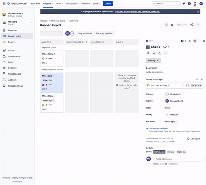This screenshot has width=206, height=185.
Task: Toggle the Only My Issues filter
Action: point(85,33)
